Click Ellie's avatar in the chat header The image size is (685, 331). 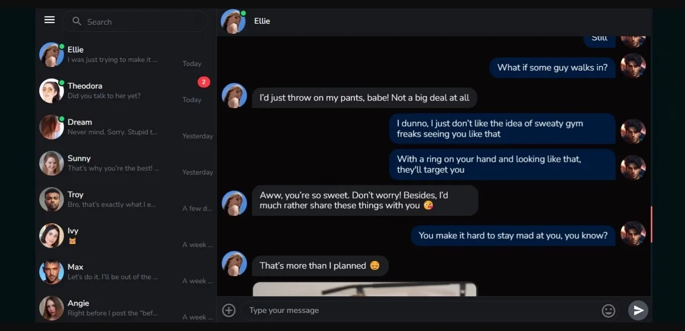pos(233,21)
